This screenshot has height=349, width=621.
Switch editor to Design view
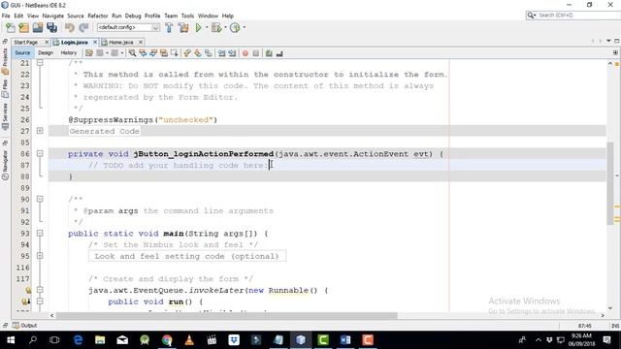pyautogui.click(x=46, y=52)
